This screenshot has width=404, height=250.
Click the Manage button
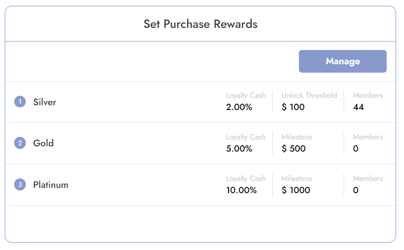pyautogui.click(x=343, y=61)
